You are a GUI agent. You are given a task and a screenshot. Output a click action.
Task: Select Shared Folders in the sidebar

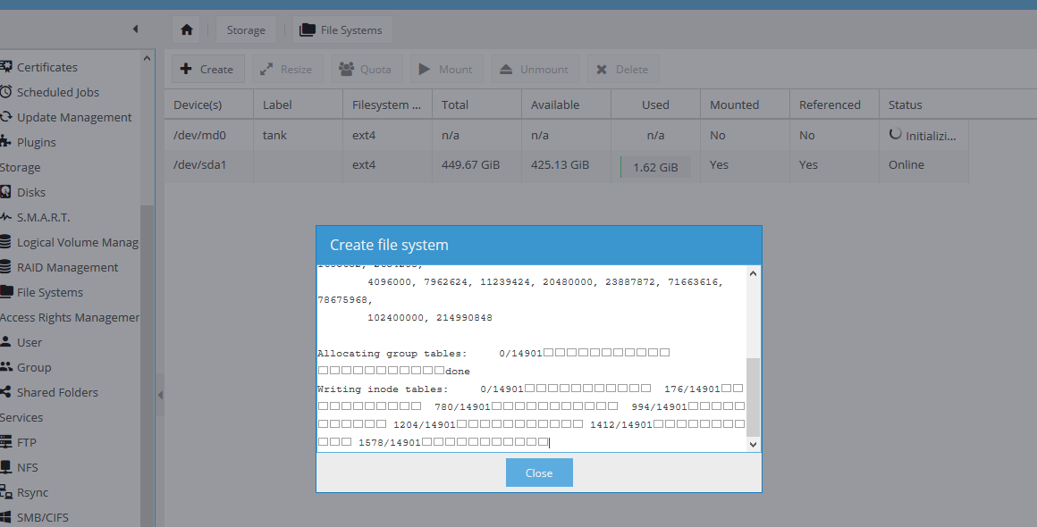[57, 392]
